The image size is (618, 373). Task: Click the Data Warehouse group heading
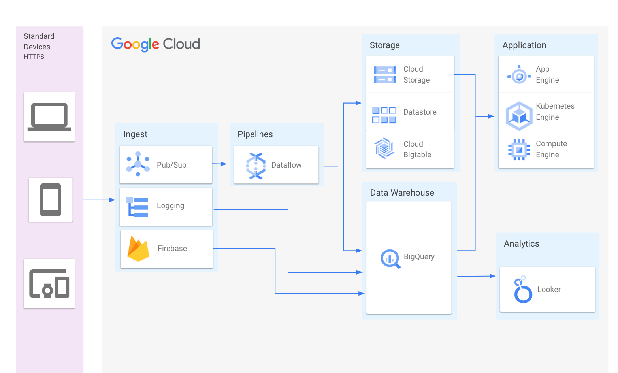(x=402, y=192)
